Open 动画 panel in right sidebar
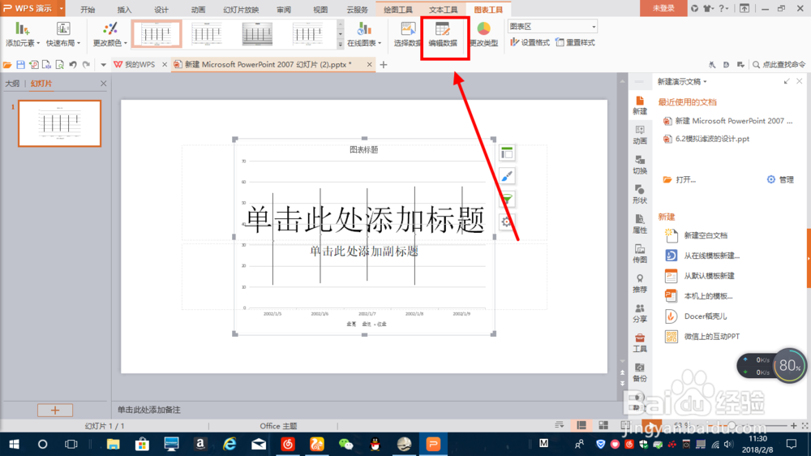The image size is (811, 456). pyautogui.click(x=640, y=135)
